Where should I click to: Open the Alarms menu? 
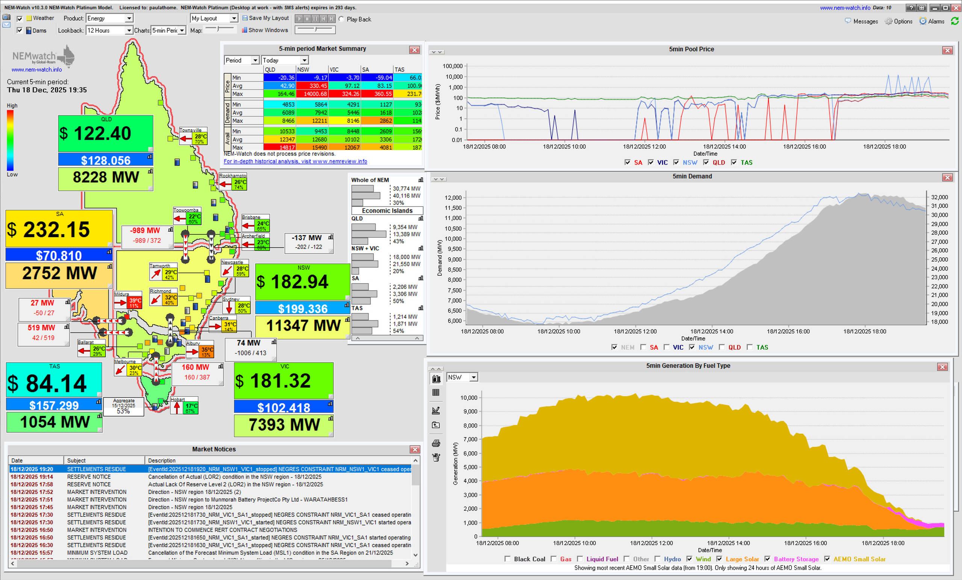(932, 21)
